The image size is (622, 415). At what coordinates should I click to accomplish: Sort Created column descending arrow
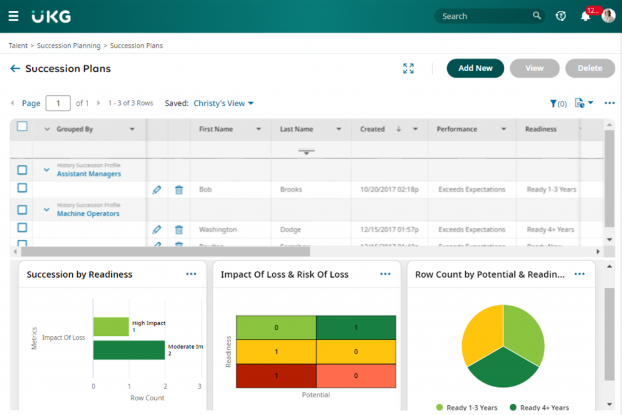(398, 129)
